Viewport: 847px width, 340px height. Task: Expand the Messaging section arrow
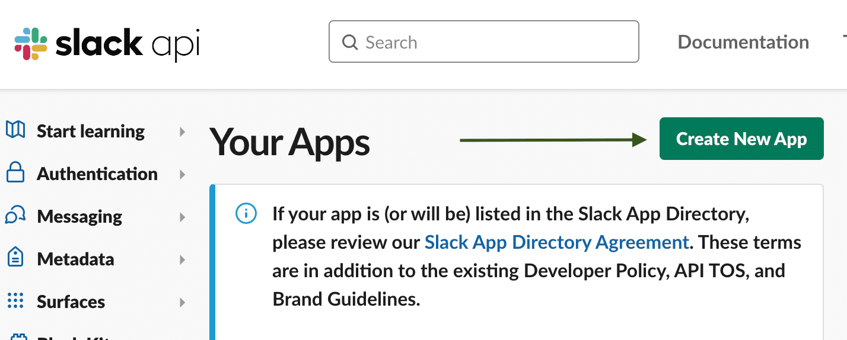coord(183,217)
